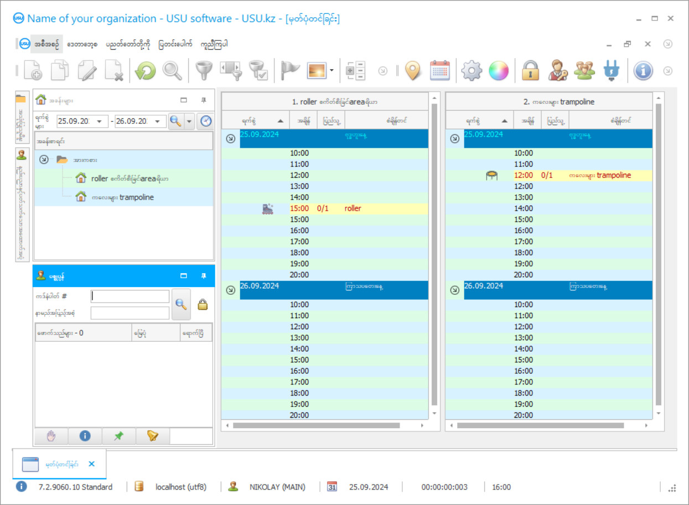
Task: Click the new record toolbar icon
Action: [33, 71]
